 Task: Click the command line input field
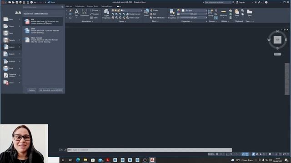[x=150, y=150]
